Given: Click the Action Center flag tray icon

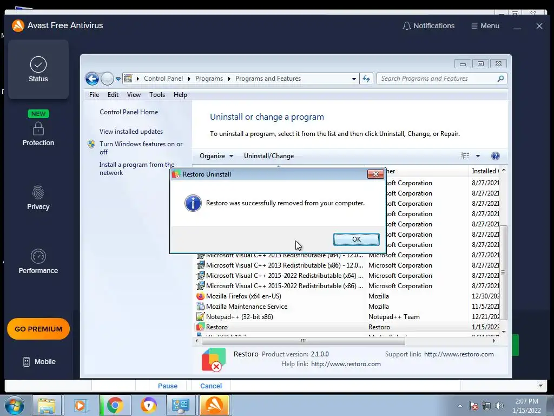Looking at the screenshot, I should 473,406.
